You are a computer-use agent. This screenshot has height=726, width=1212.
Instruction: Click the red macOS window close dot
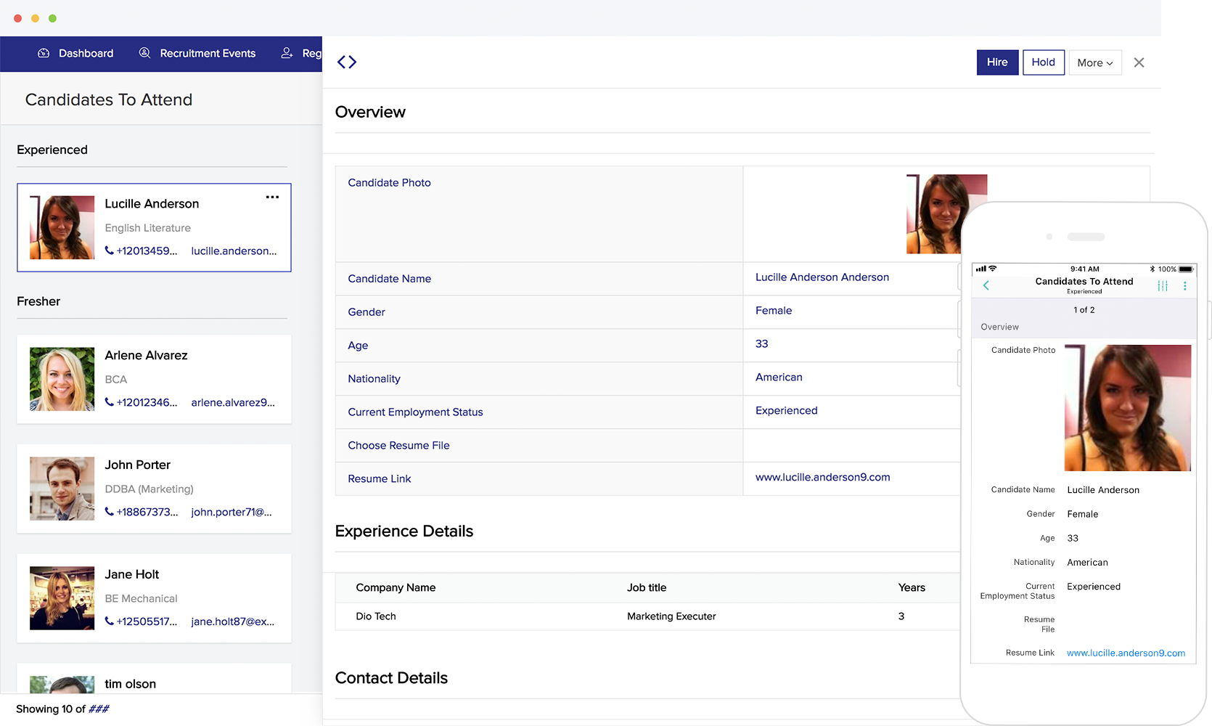(x=17, y=18)
